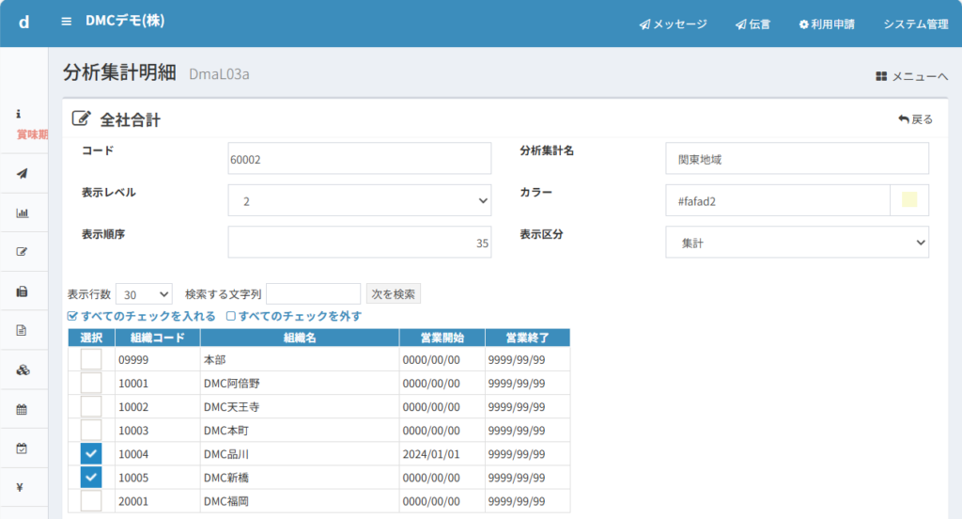Click the 戻る back link
Image resolution: width=962 pixels, height=519 pixels.
coord(916,119)
